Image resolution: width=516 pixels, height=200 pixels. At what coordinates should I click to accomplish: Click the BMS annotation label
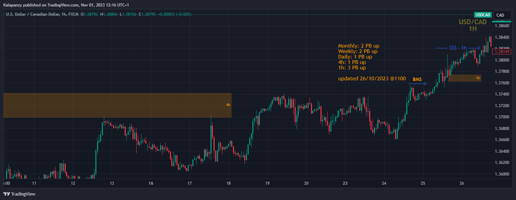tap(417, 79)
